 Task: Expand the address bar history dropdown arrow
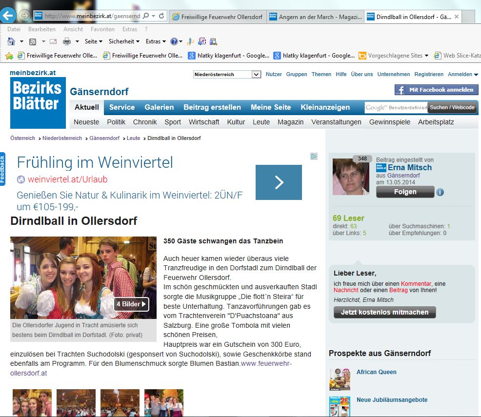[x=153, y=16]
